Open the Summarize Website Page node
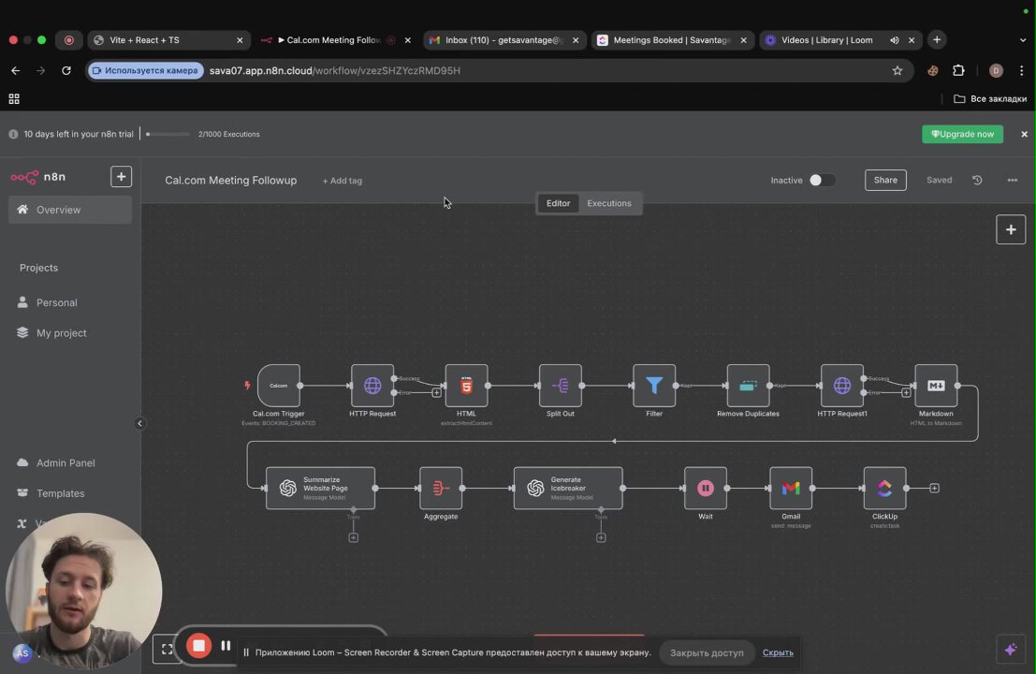Viewport: 1036px width, 674px height. tap(320, 489)
